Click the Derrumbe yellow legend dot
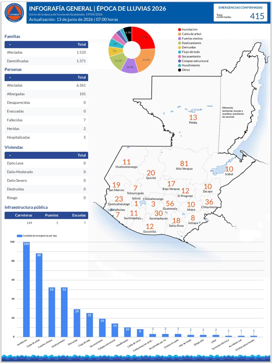Image resolution: width=272 pixels, height=363 pixels. [180, 47]
